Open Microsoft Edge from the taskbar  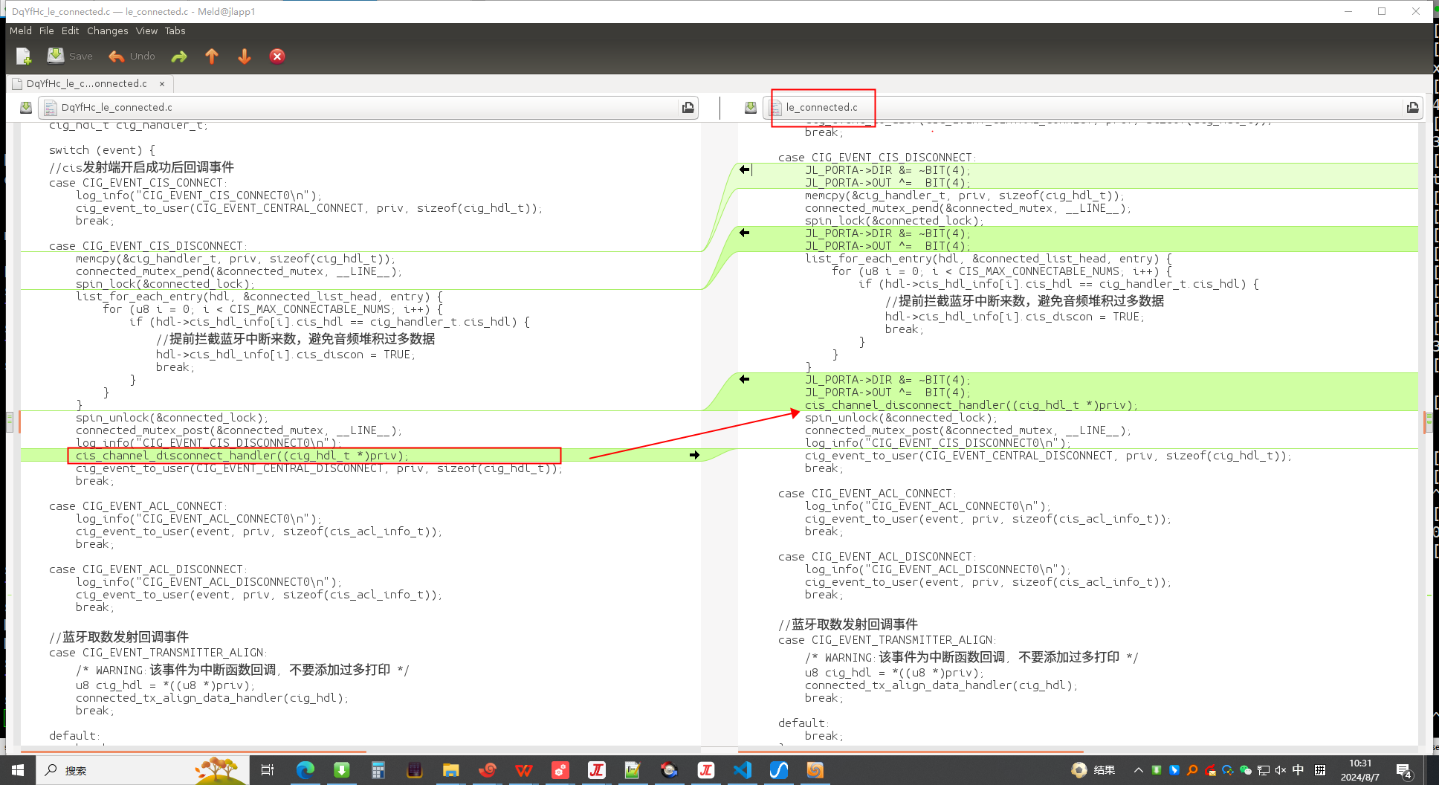click(x=305, y=770)
